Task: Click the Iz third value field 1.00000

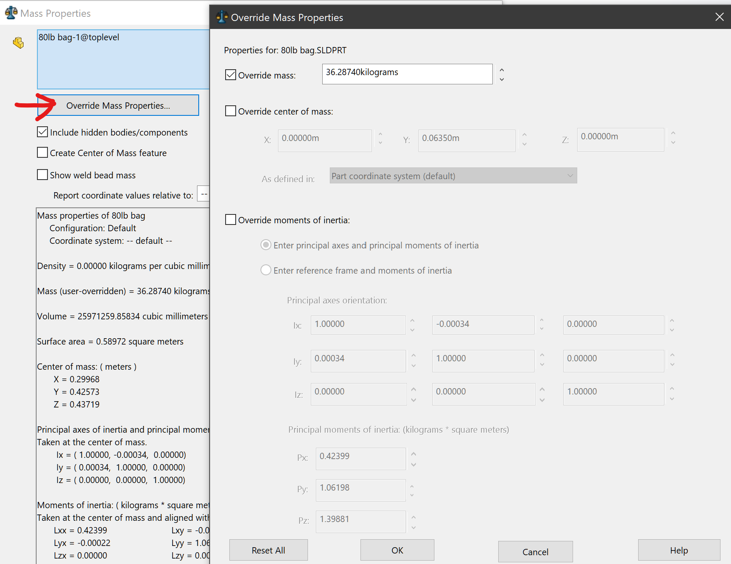Action: tap(613, 394)
